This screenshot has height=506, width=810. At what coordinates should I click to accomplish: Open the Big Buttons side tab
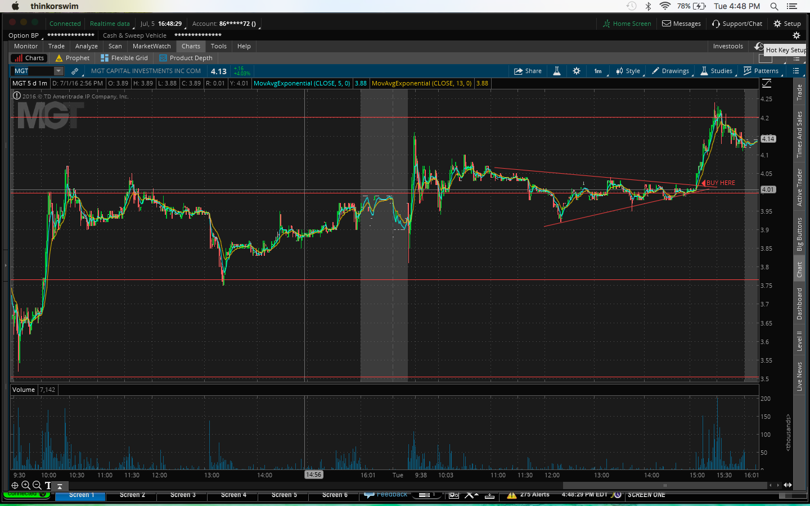(799, 234)
